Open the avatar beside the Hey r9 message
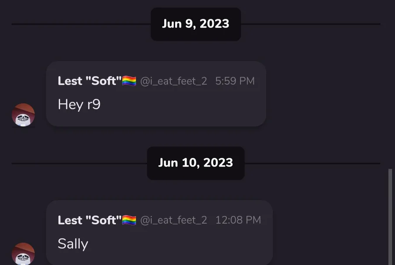 (23, 115)
